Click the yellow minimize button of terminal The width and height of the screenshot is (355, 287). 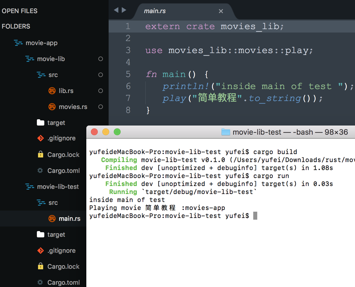point(106,132)
